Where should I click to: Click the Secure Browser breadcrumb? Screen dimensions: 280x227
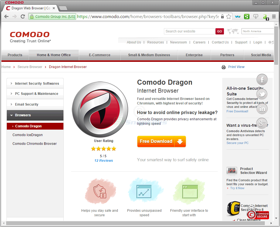30,67
